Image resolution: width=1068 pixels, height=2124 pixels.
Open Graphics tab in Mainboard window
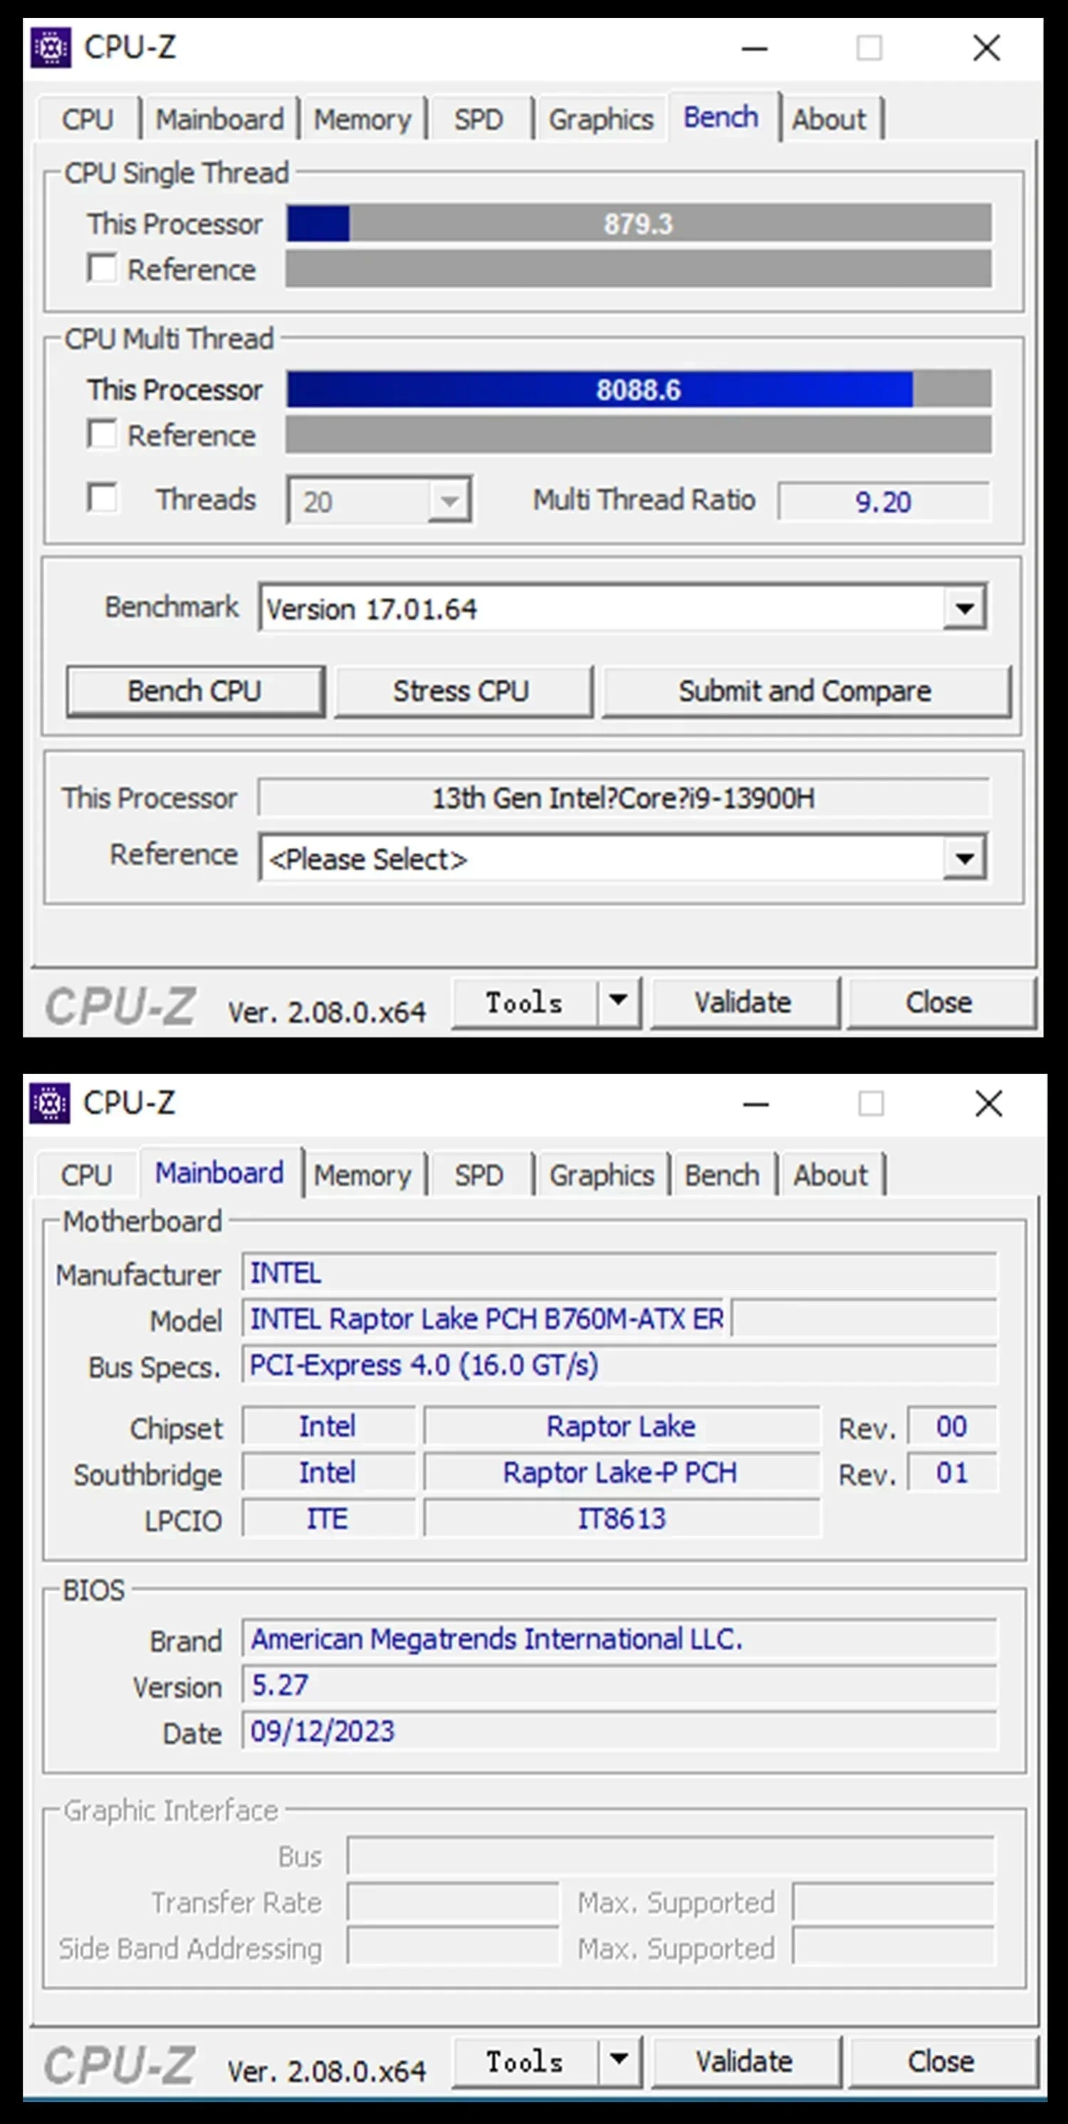pos(602,1175)
